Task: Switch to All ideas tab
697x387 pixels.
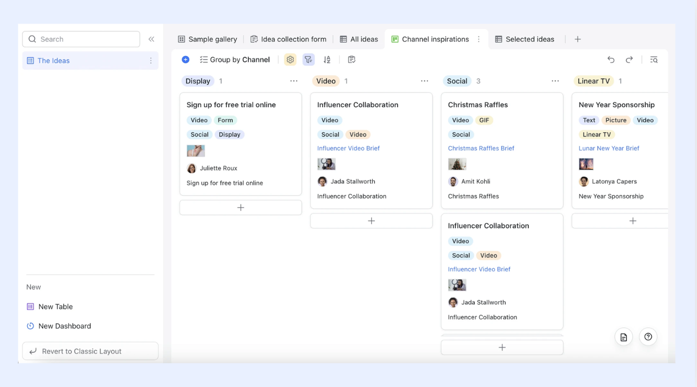Action: [359, 39]
